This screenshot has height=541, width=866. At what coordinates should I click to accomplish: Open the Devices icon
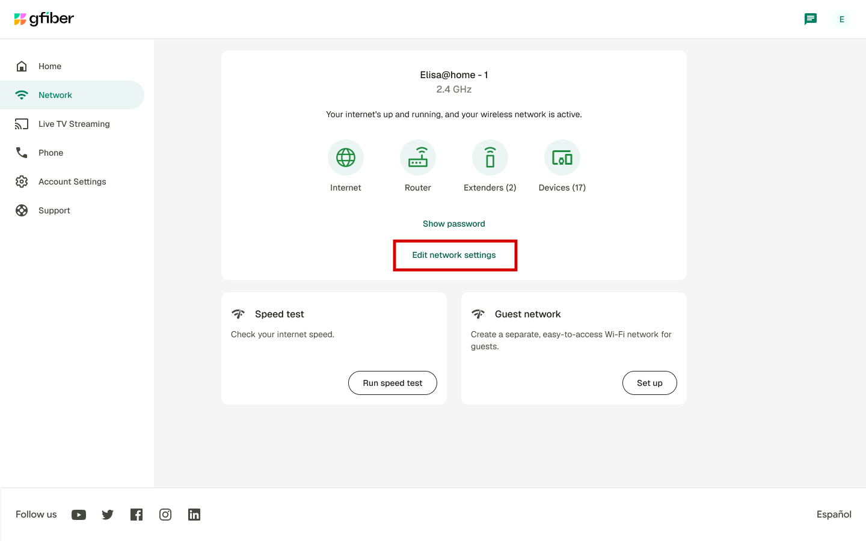pyautogui.click(x=562, y=157)
